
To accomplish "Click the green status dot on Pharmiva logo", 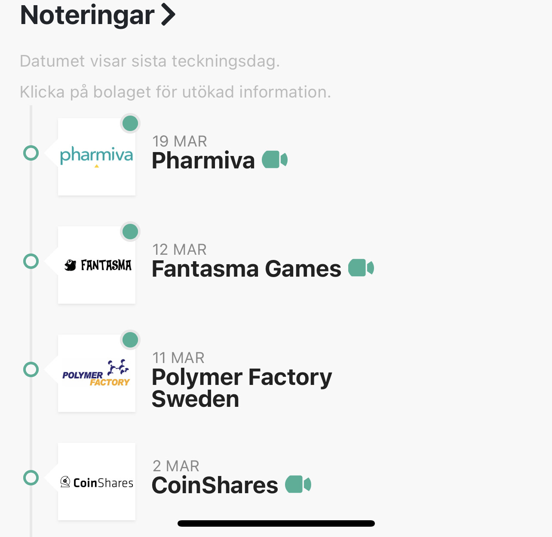I will click(130, 124).
